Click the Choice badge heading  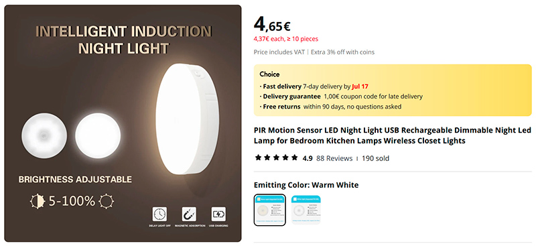pos(269,74)
